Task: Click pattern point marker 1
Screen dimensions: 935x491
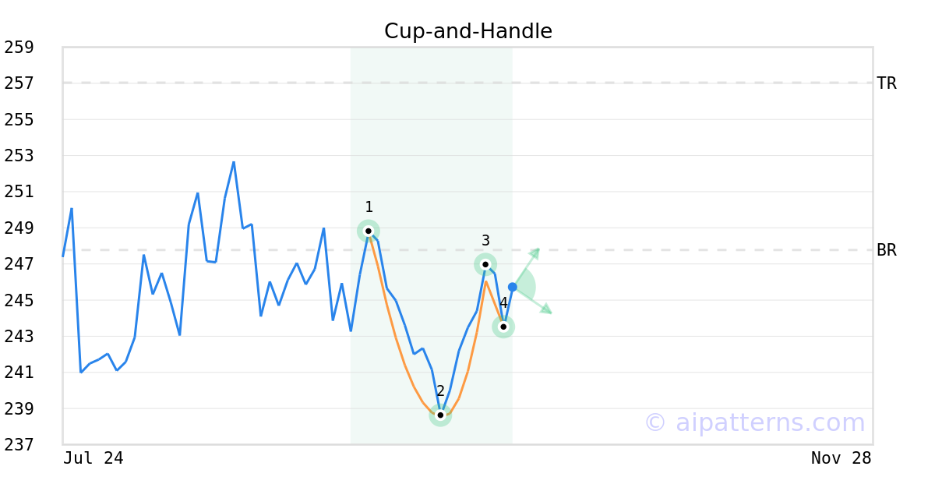Action: click(369, 231)
